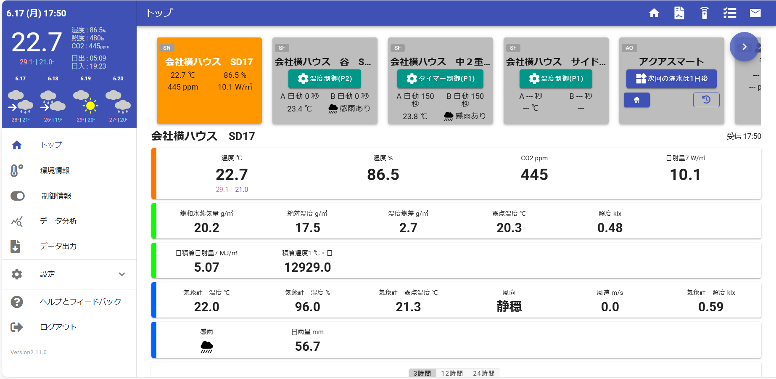776x379 pixels.
Task: Click the 飽和水蒸気量 20.2 value
Action: (206, 228)
